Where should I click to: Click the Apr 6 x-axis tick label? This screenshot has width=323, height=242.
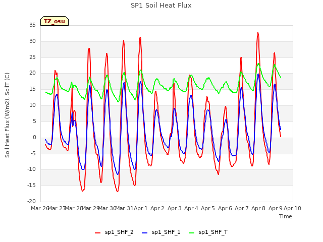tap(225, 208)
